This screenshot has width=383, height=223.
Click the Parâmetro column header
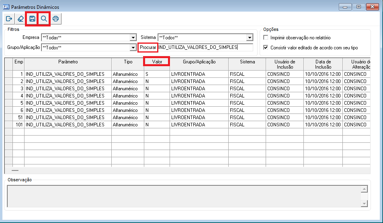[x=68, y=64]
